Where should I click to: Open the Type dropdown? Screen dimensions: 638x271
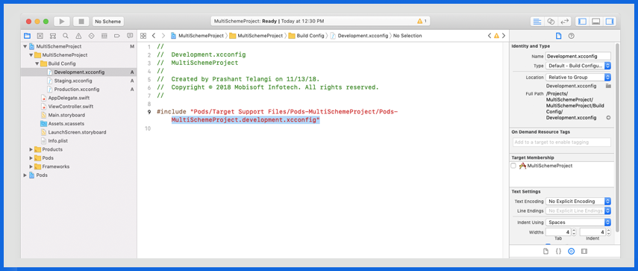578,66
